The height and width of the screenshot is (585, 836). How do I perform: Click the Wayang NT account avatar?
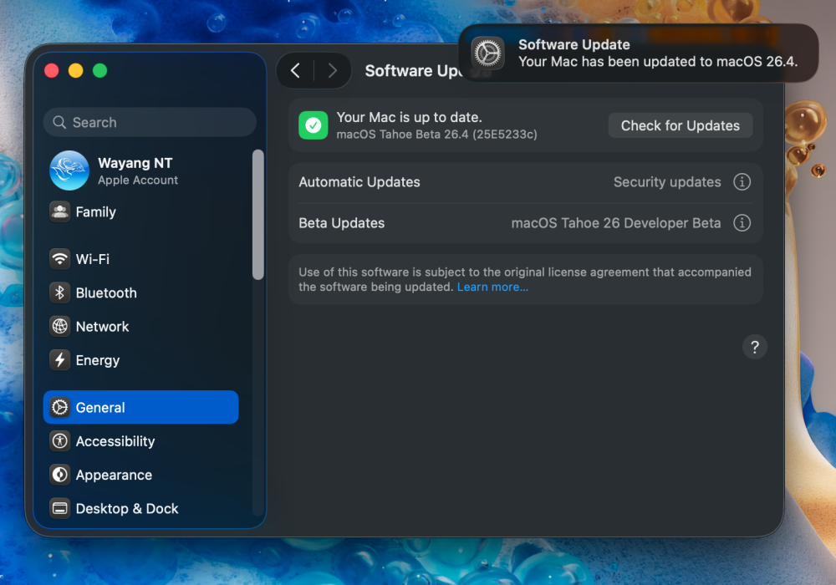tap(69, 170)
